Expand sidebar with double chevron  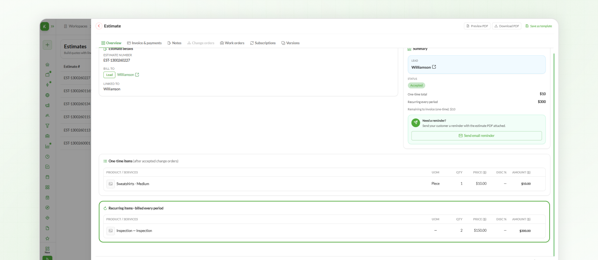(52, 26)
